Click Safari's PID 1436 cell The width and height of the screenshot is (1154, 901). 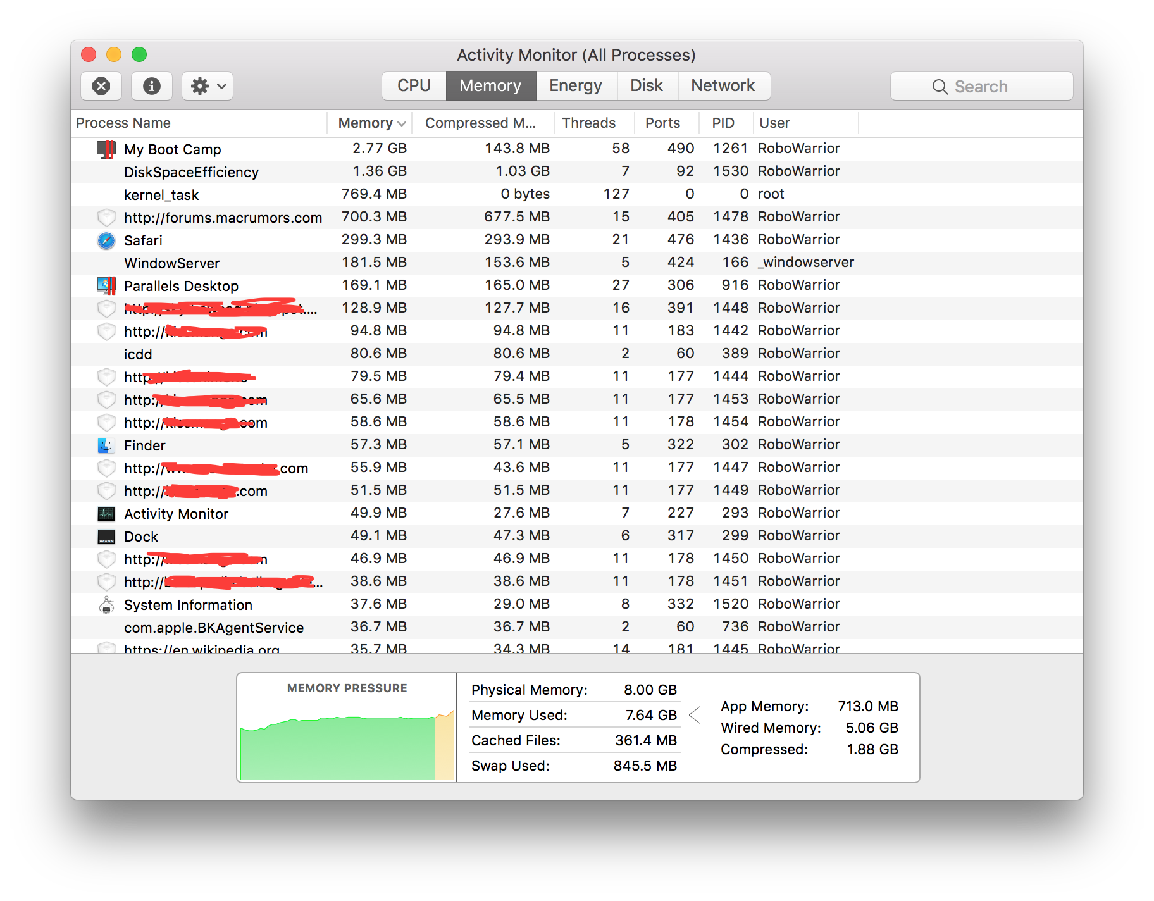pyautogui.click(x=731, y=239)
